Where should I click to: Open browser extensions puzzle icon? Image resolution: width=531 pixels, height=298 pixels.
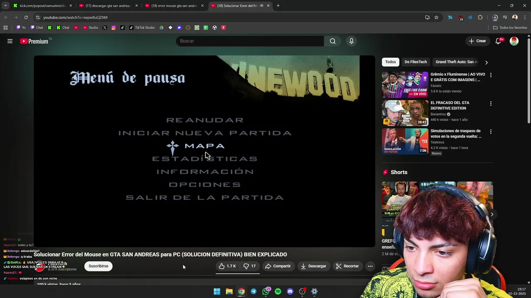coord(480,17)
